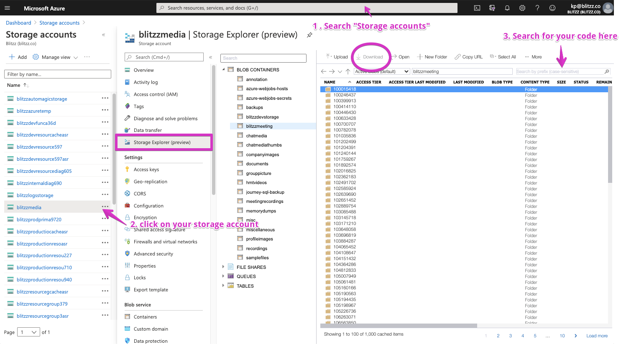Click the blob list horizontal scrollbar

399,326
